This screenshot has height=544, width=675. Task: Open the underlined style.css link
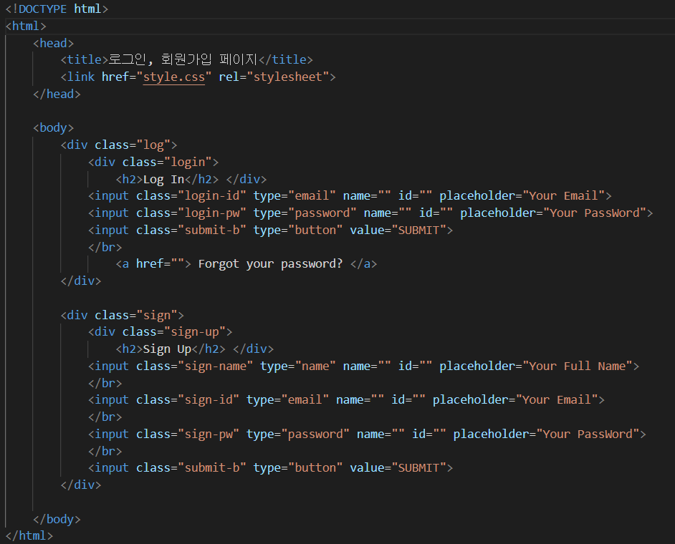click(x=174, y=77)
